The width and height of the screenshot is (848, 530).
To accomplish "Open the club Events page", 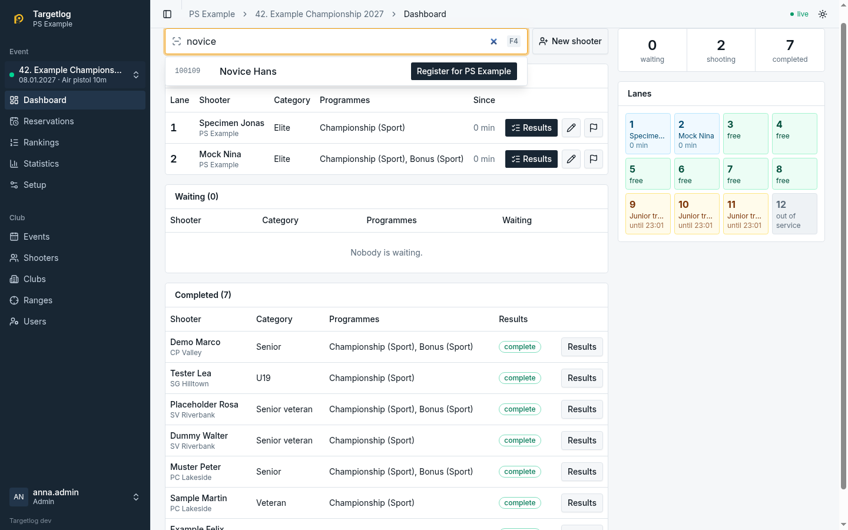I will 75,237.
